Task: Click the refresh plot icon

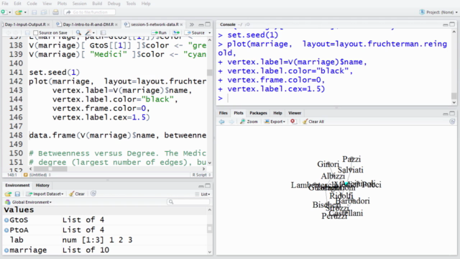Action: pyautogui.click(x=452, y=122)
